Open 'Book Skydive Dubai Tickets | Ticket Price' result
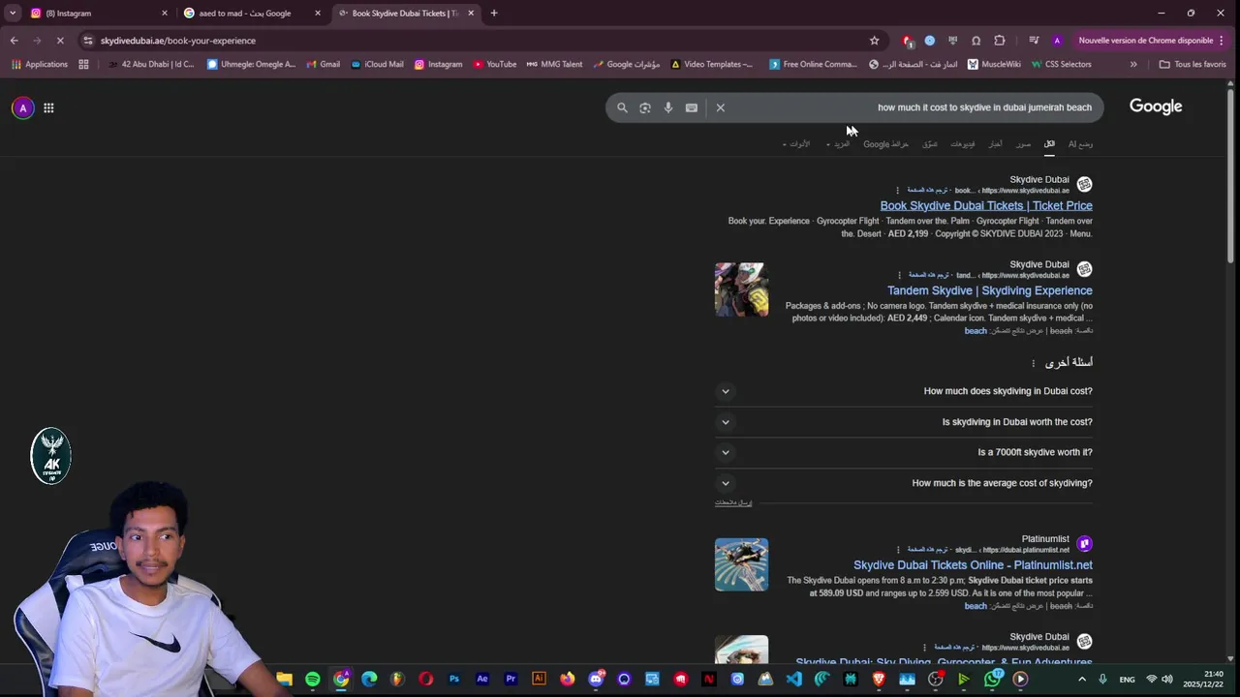The image size is (1240, 697). coord(986,205)
